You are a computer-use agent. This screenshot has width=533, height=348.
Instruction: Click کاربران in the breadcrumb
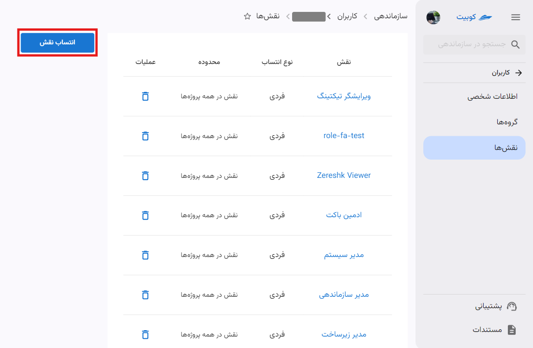pos(347,16)
